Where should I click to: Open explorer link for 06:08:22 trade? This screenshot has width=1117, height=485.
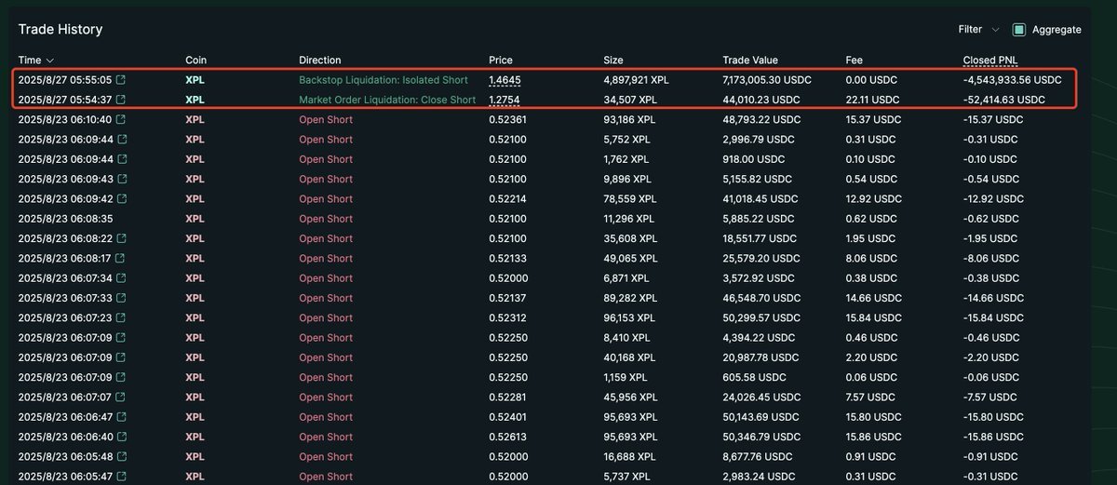coord(121,238)
